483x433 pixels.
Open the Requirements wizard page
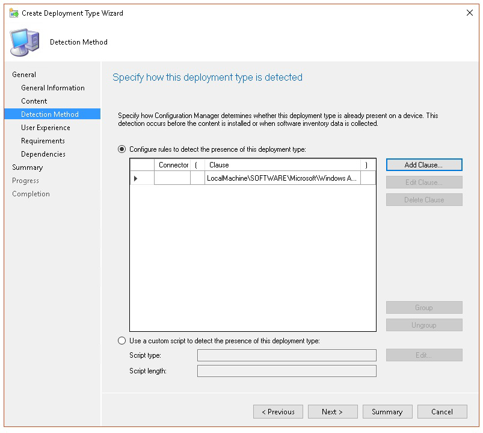[43, 141]
